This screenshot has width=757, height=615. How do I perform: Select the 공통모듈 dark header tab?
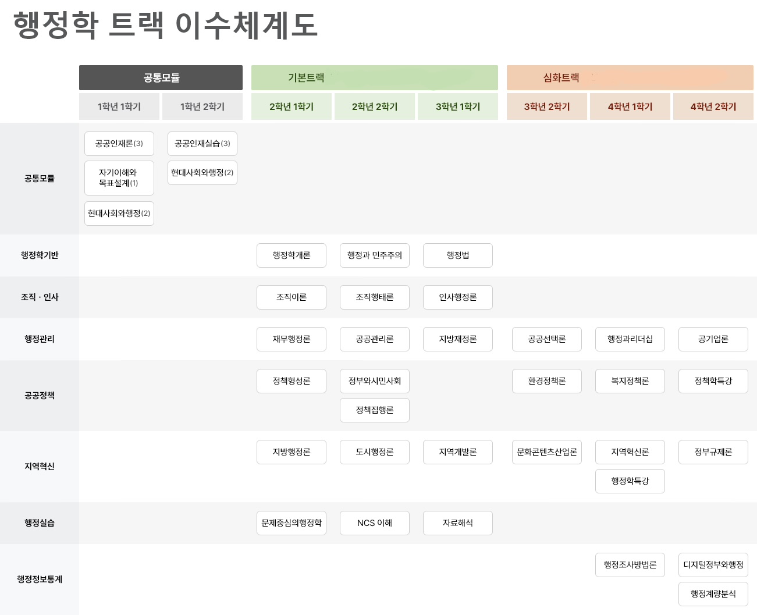(161, 78)
